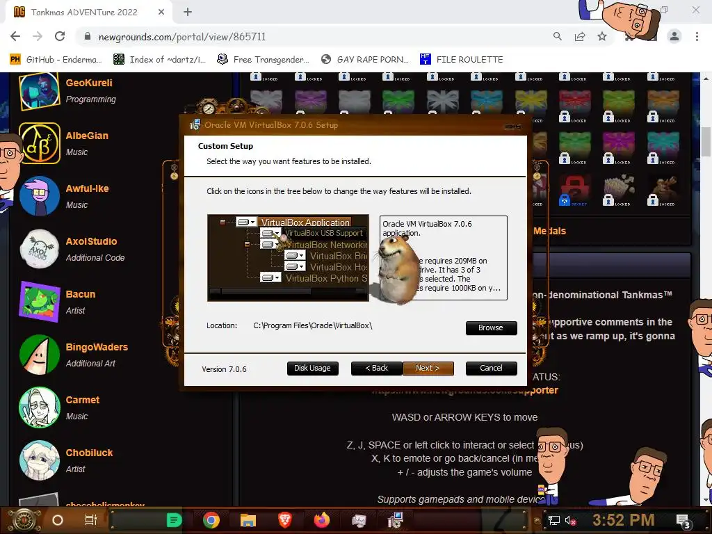Open the Cortana circle on taskbar
This screenshot has width=712, height=534.
[x=57, y=520]
